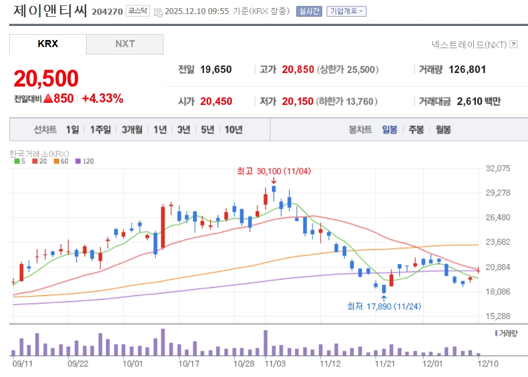Click the 저가 value 20,150
The width and height of the screenshot is (528, 377).
(x=298, y=101)
